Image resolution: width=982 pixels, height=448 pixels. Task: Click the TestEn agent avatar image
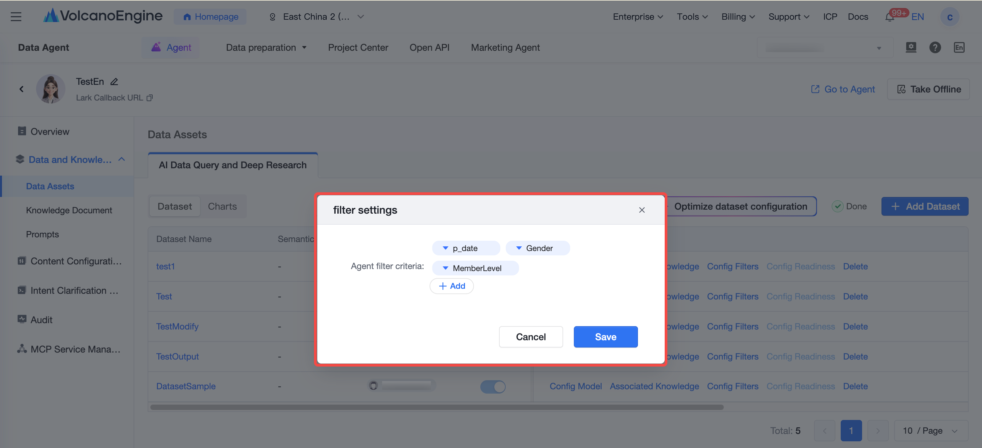click(x=51, y=89)
